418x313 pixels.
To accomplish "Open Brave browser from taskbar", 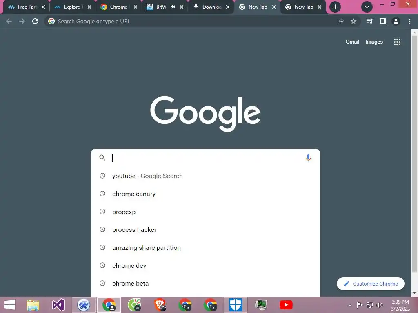I will tap(160, 305).
